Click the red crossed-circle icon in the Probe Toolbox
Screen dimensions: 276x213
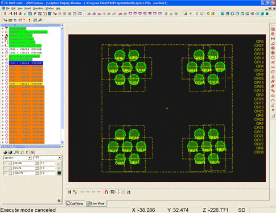(x=32, y=152)
